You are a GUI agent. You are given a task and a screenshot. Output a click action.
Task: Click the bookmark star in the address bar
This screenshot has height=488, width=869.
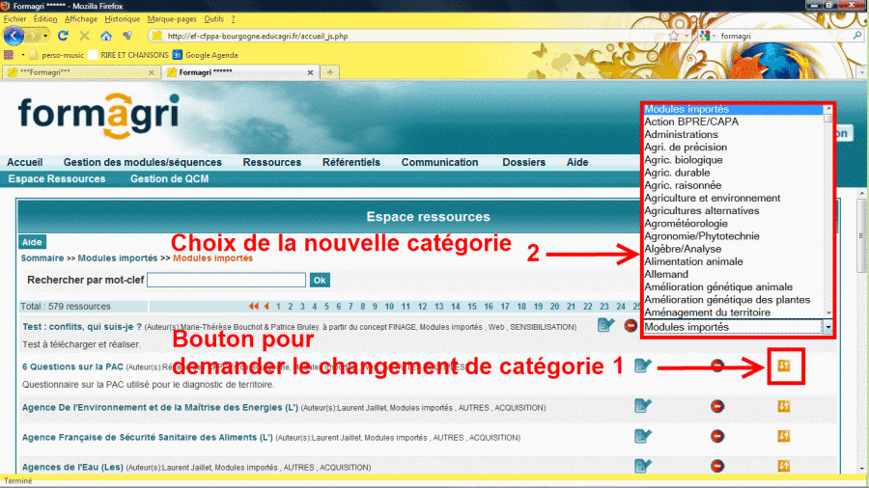coord(673,36)
